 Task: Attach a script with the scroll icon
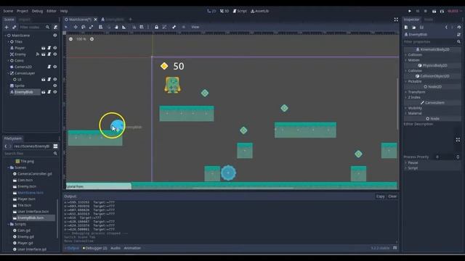[55, 28]
